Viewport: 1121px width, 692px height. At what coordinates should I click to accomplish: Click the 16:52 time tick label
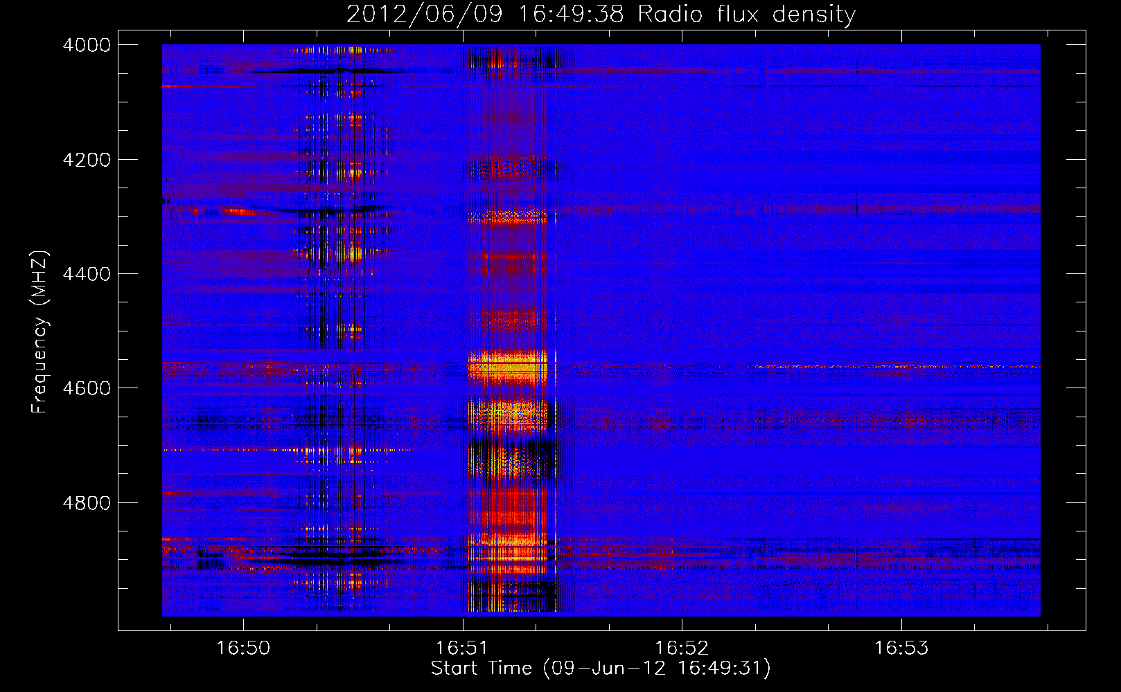coord(682,648)
